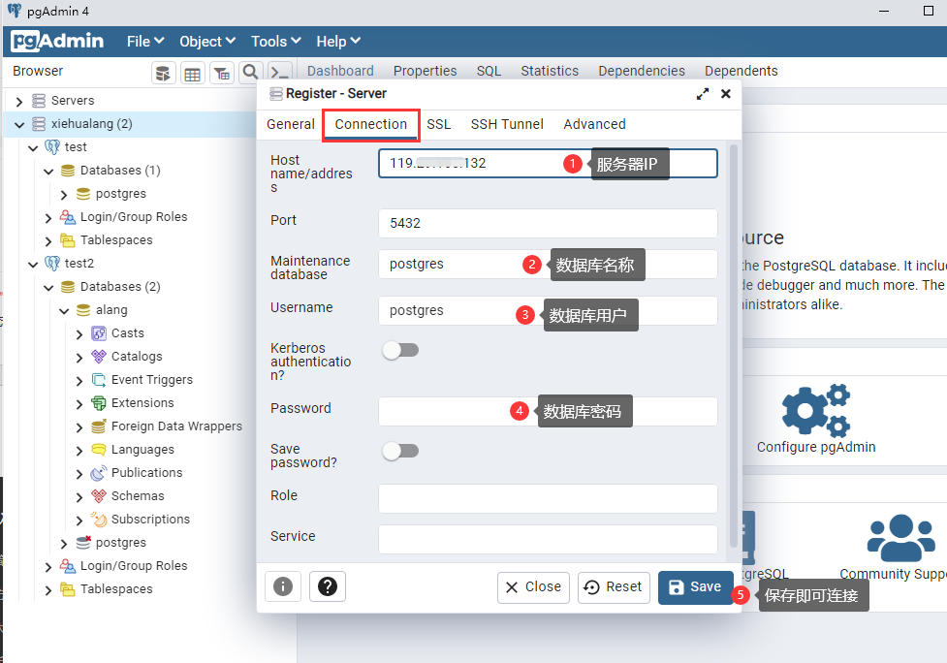
Task: Toggle Kerberos authentication switch
Action: point(400,350)
